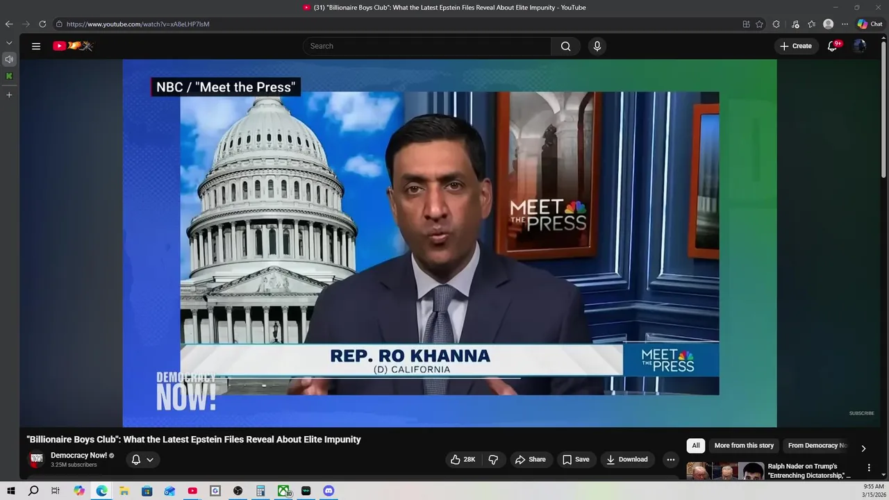Image resolution: width=889 pixels, height=500 pixels.
Task: Open Copilot Chat in the browser
Action: click(870, 24)
